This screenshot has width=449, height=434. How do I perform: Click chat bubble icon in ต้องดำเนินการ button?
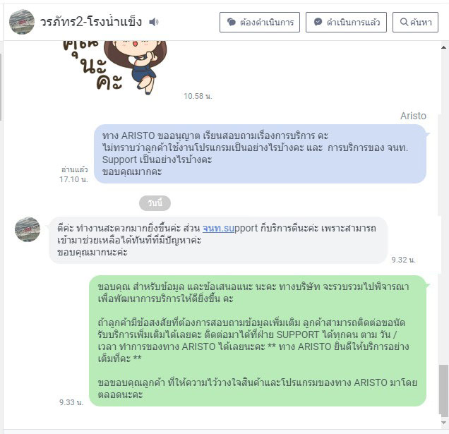tap(232, 22)
